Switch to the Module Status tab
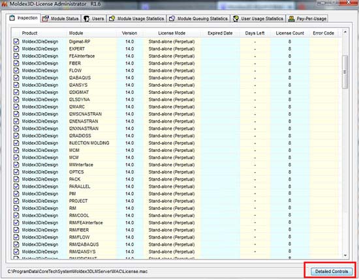This screenshot has height=279, width=359. 61,18
